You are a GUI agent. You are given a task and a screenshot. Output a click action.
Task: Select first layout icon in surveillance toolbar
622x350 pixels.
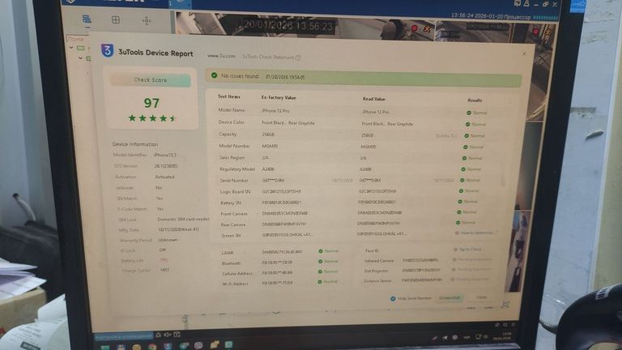pyautogui.click(x=87, y=19)
